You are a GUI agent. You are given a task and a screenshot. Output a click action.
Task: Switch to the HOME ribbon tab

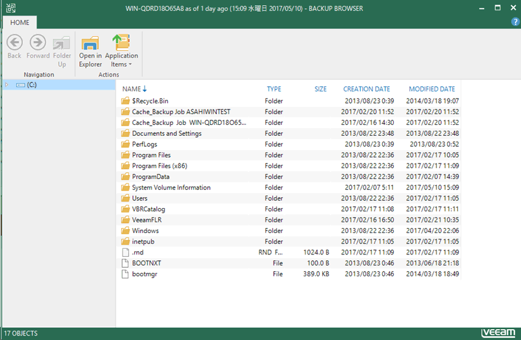(19, 23)
